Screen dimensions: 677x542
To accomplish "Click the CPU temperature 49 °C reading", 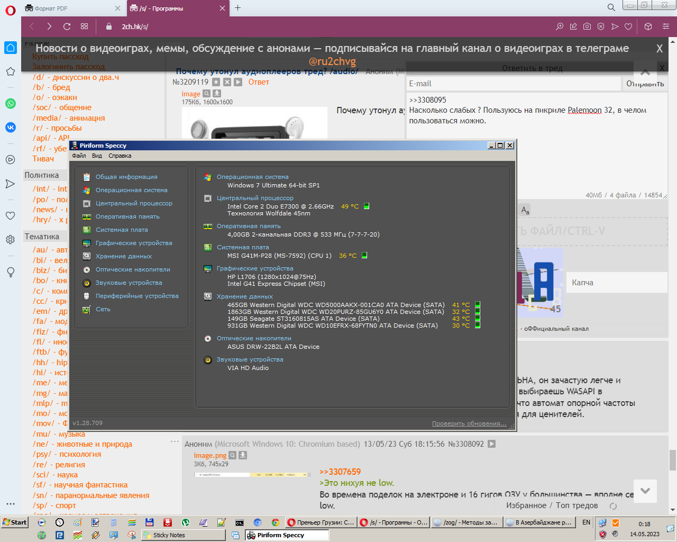I will point(350,206).
